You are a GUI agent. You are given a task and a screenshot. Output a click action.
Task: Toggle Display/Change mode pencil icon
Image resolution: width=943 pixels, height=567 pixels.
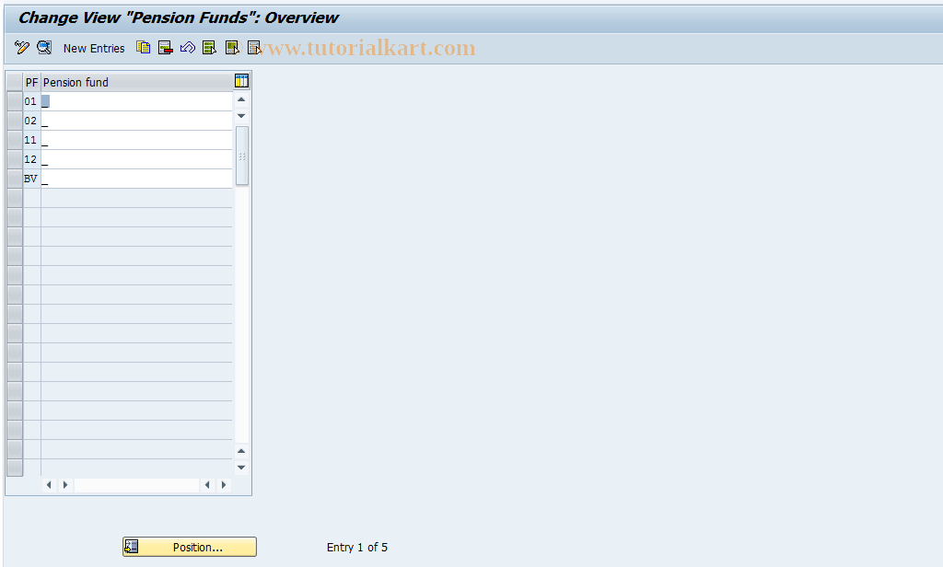tap(22, 48)
